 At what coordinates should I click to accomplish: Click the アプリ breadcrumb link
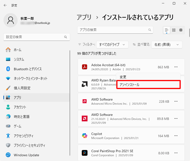click(x=84, y=18)
